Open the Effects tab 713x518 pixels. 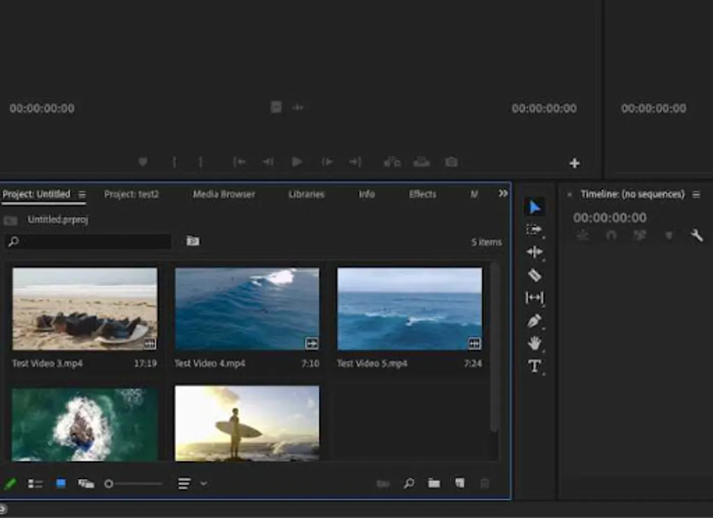(x=422, y=195)
